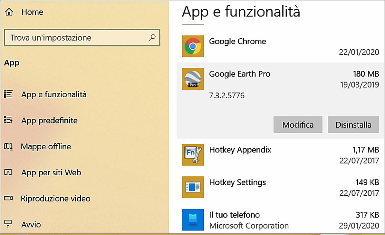This screenshot has width=385, height=235.
Task: Click the Google Earth Pro icon
Action: point(192,79)
